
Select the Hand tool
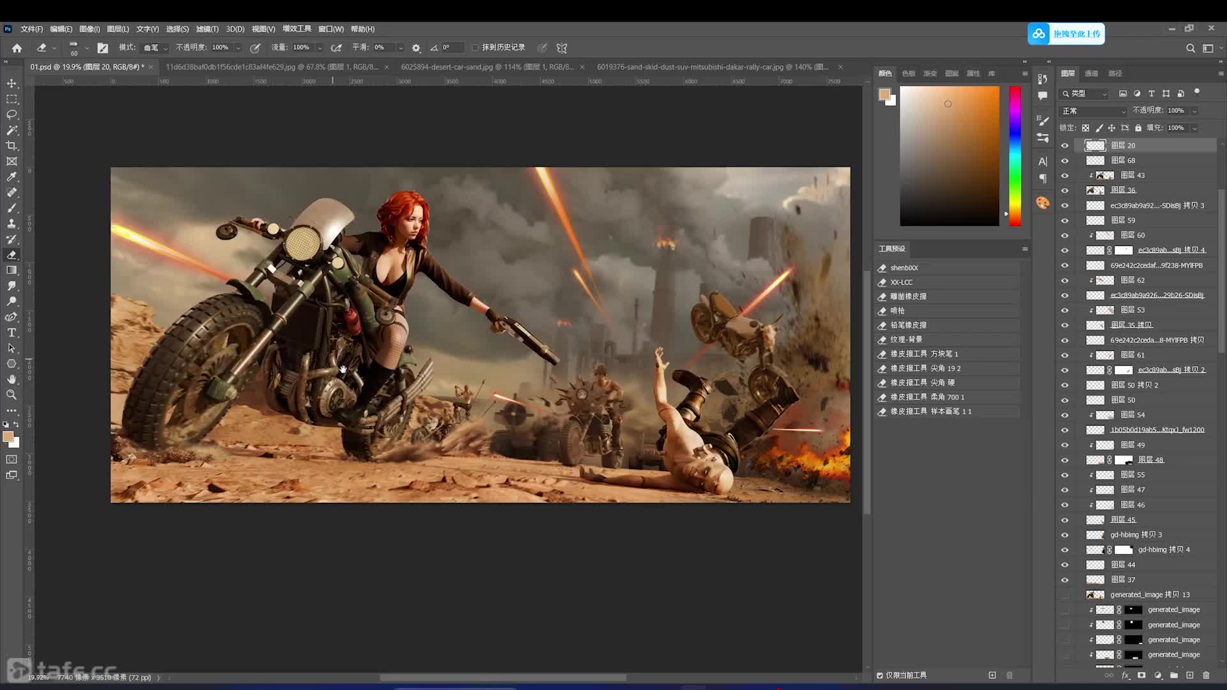click(12, 379)
